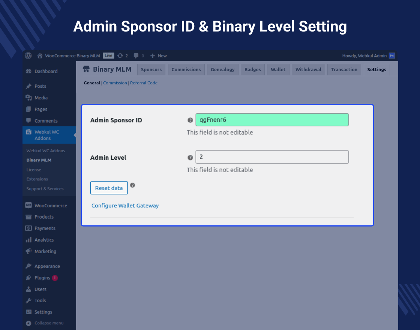Click the sidebar Settings sliders icon
This screenshot has width=420, height=330.
click(x=28, y=312)
